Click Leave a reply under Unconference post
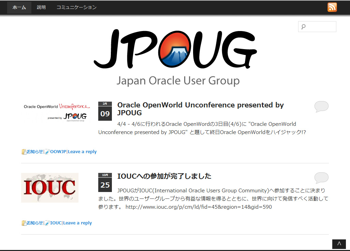This screenshot has height=251, width=350. (x=82, y=152)
